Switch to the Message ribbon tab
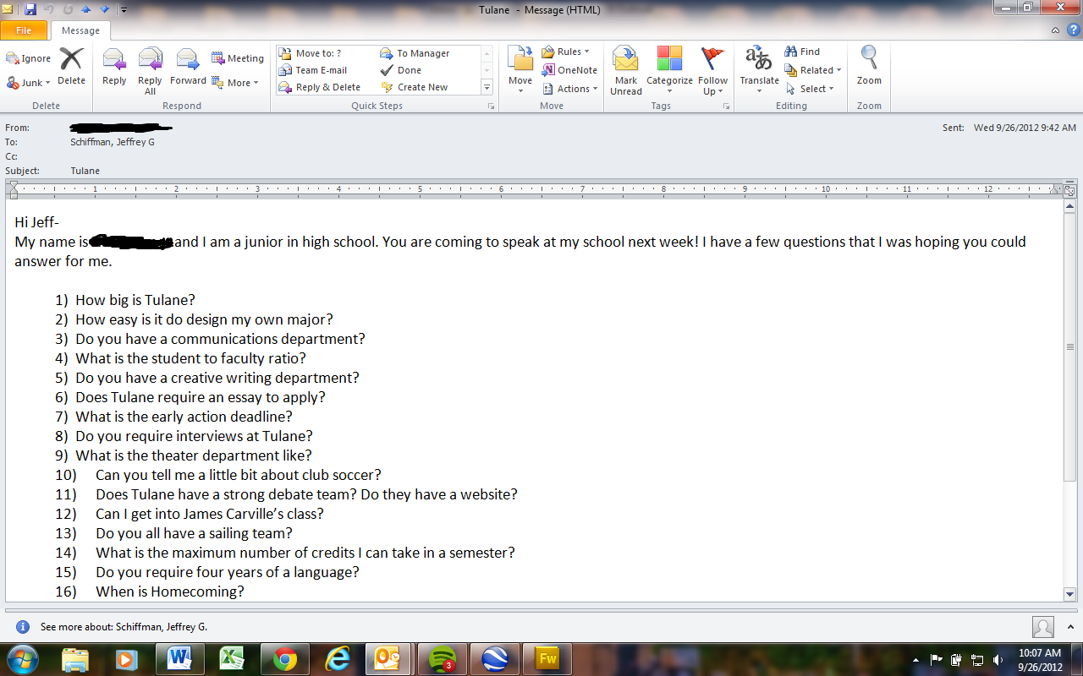 80,30
